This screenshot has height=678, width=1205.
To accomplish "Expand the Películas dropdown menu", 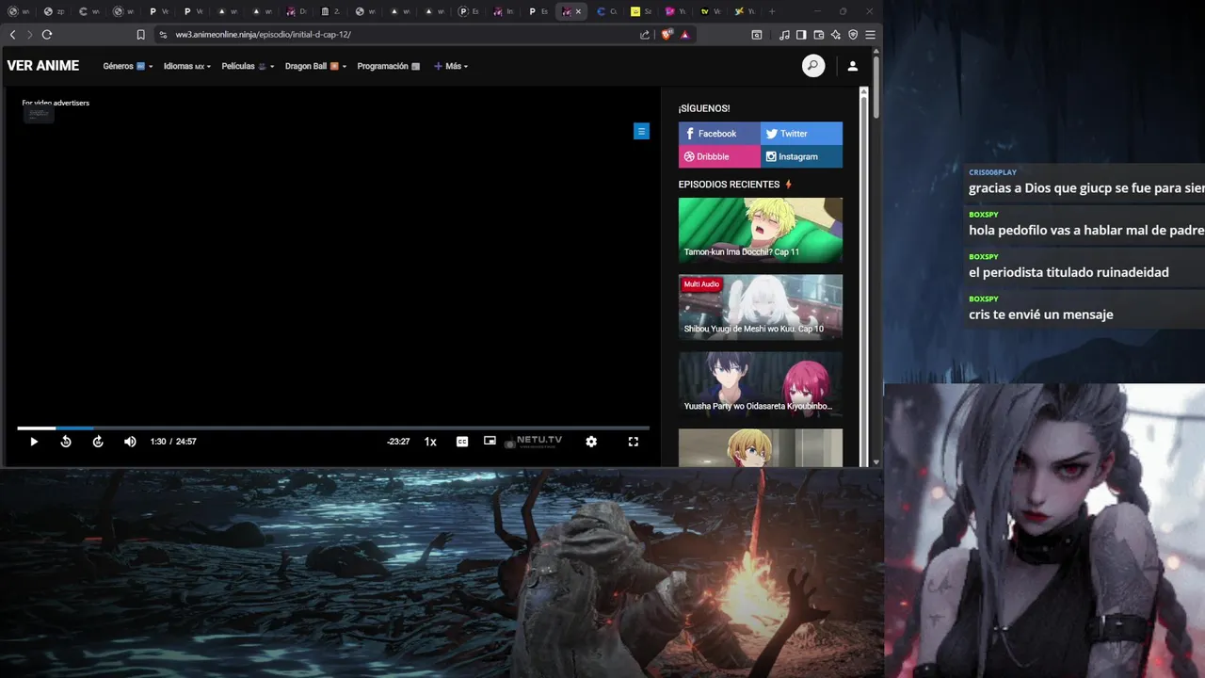I will [249, 66].
